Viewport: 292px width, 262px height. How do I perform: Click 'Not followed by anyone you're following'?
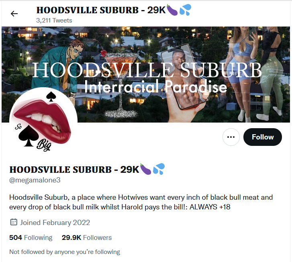(65, 252)
